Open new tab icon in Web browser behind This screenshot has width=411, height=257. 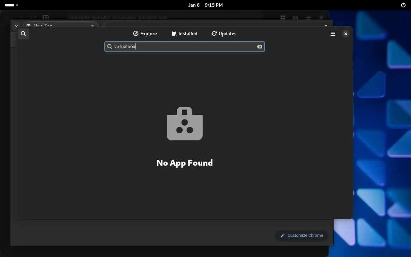[46, 17]
